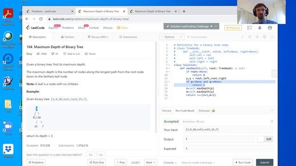The height and width of the screenshot is (166, 296).
Task: Enter fullscreen editor mode
Action: click(x=272, y=37)
